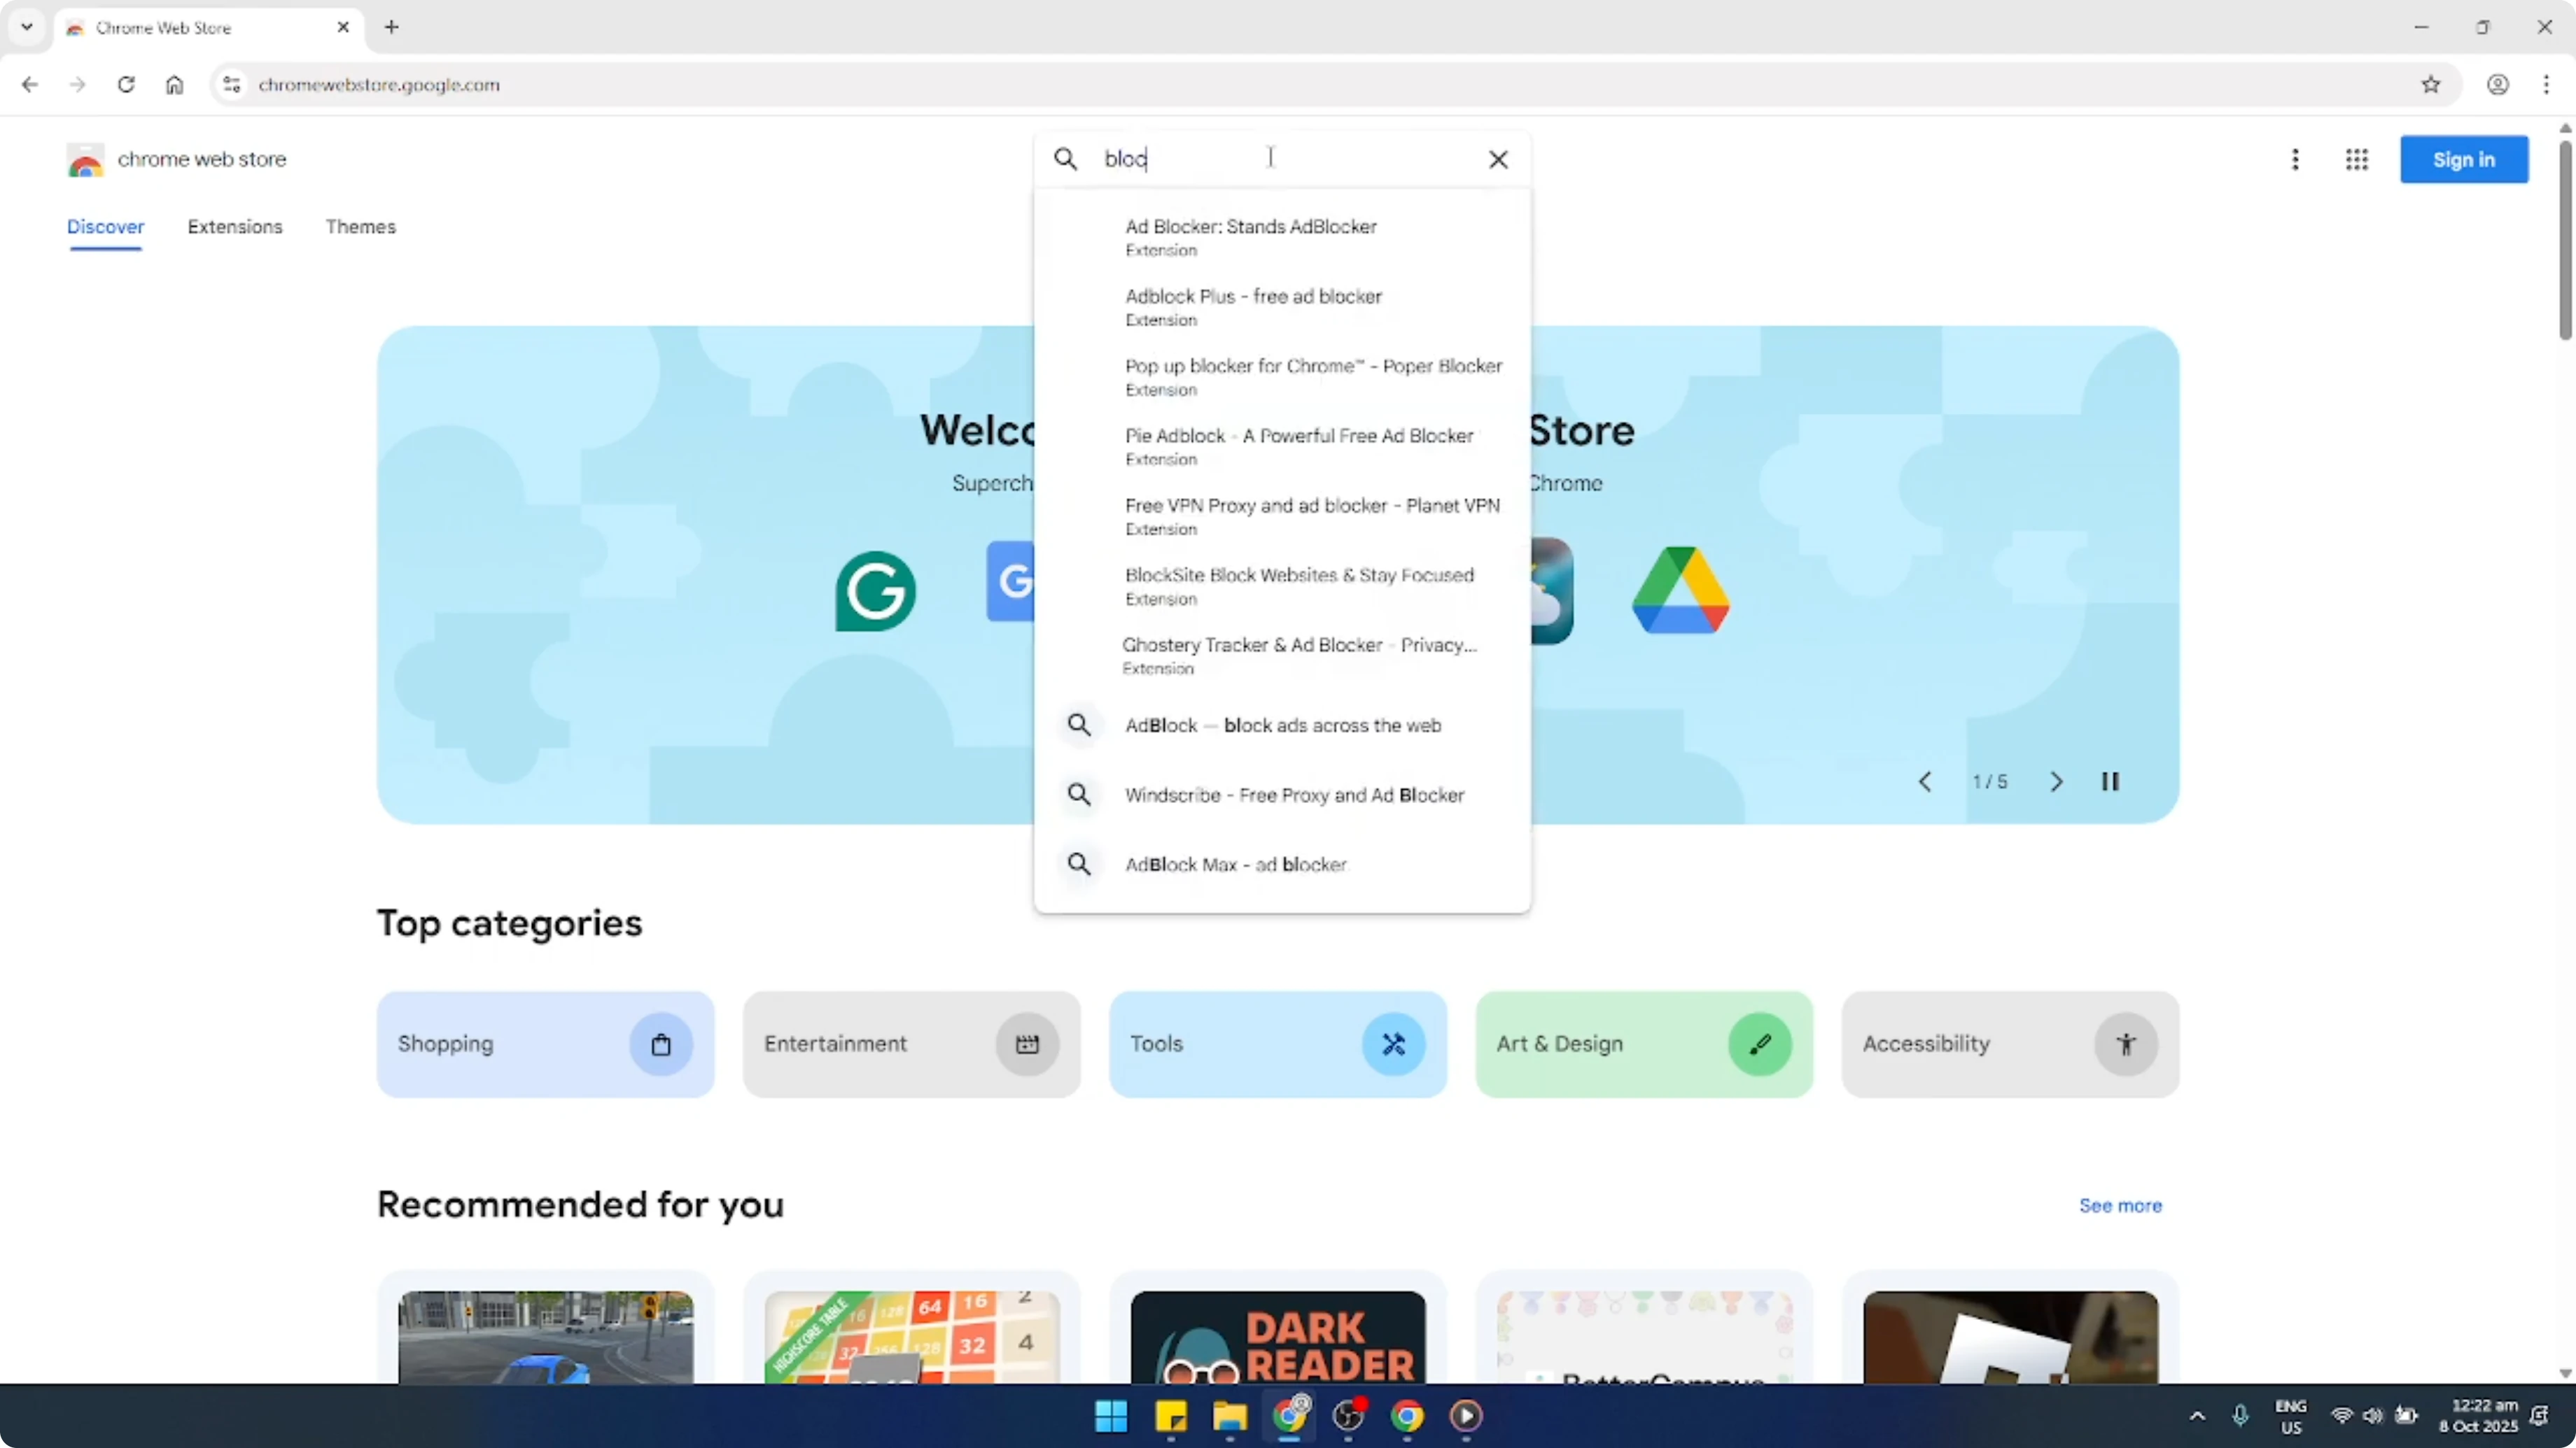Click the search magnifier icon in store search box
Image resolution: width=2576 pixels, height=1448 pixels.
(1066, 159)
